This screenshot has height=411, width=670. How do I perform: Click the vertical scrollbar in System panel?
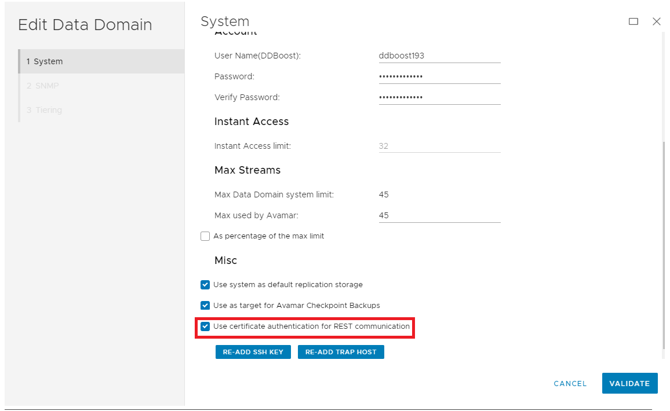pyautogui.click(x=664, y=243)
